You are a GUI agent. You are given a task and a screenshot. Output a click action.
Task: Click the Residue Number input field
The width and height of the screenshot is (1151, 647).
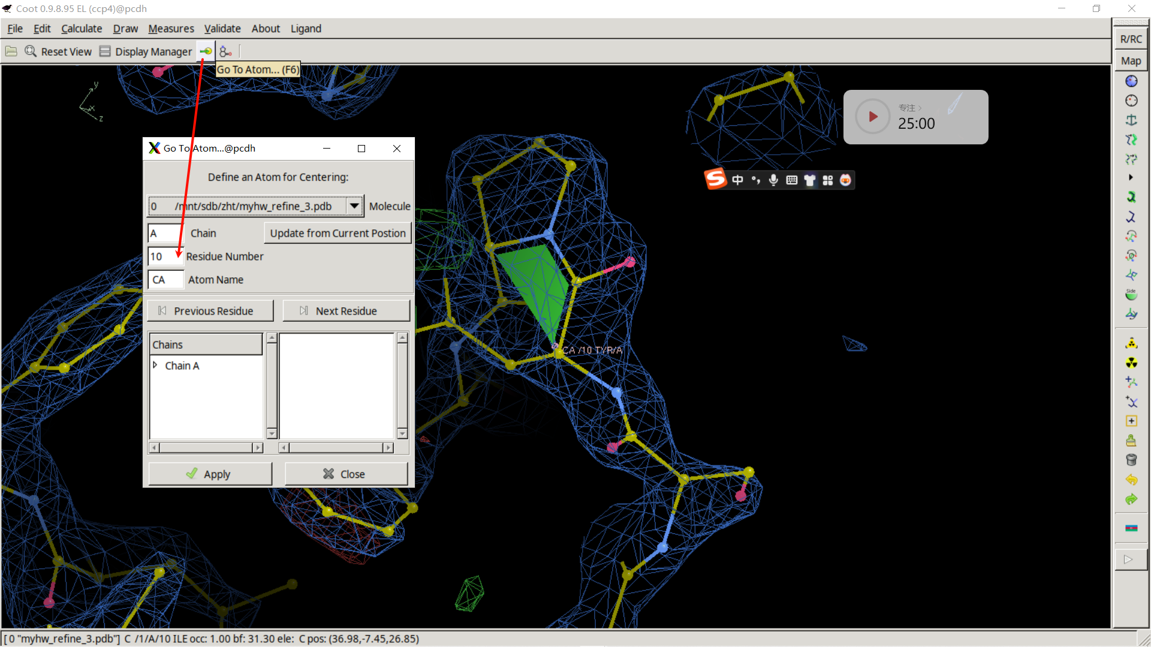(x=164, y=256)
